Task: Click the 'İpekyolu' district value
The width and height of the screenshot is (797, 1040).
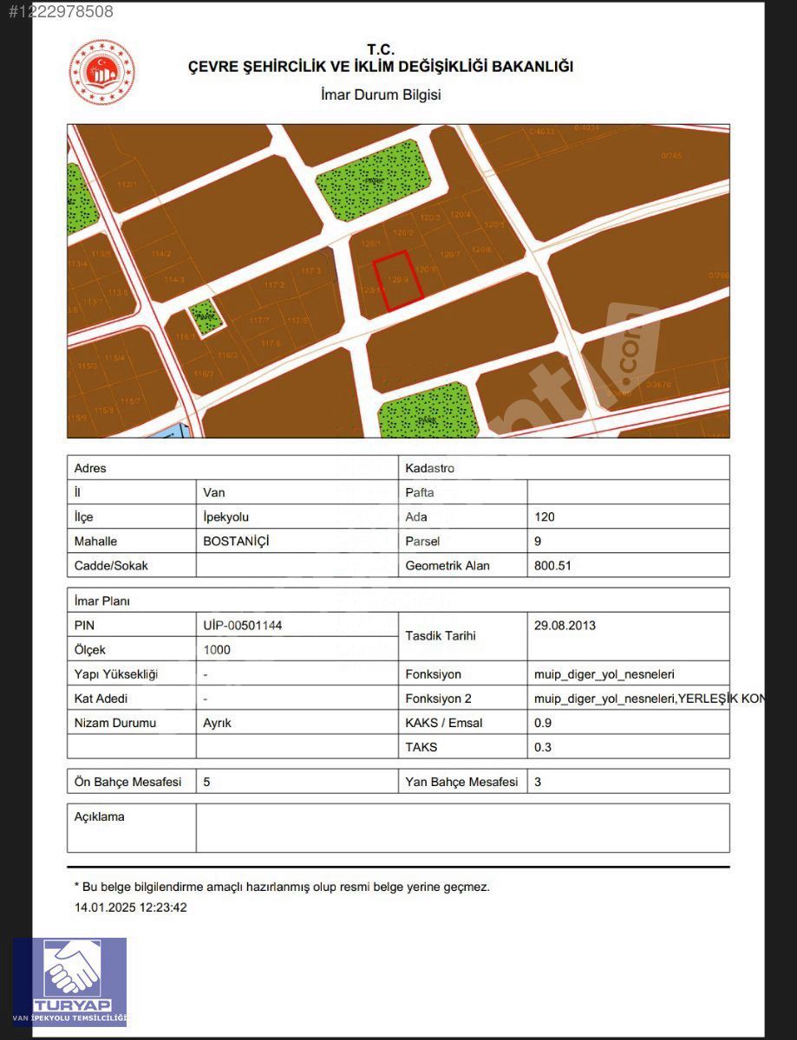Action: (x=225, y=517)
